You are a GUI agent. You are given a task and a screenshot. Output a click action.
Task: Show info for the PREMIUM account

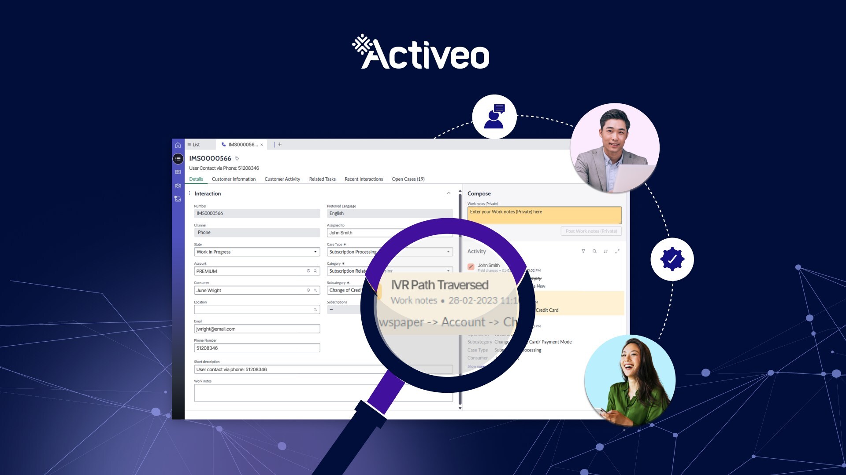(308, 271)
